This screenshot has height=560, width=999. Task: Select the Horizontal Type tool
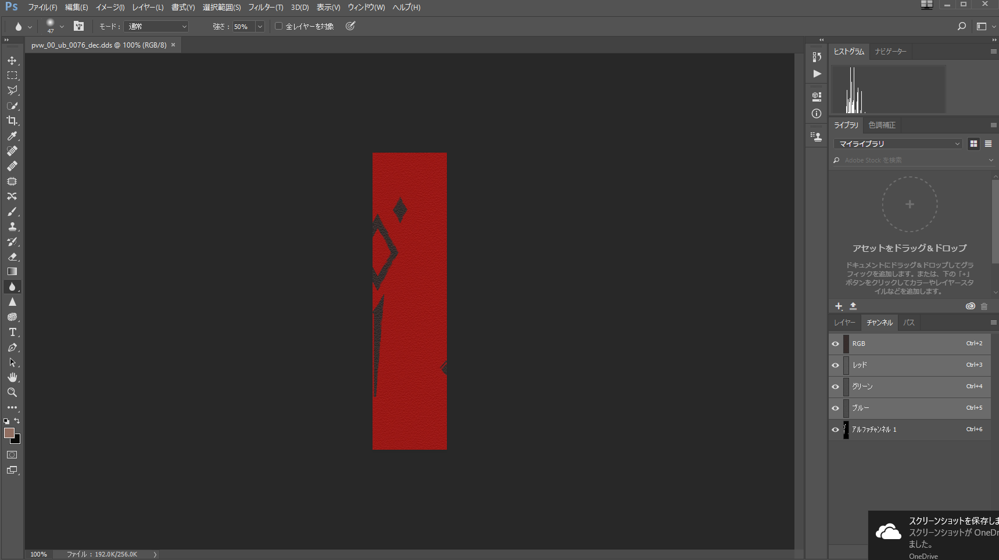pos(12,332)
